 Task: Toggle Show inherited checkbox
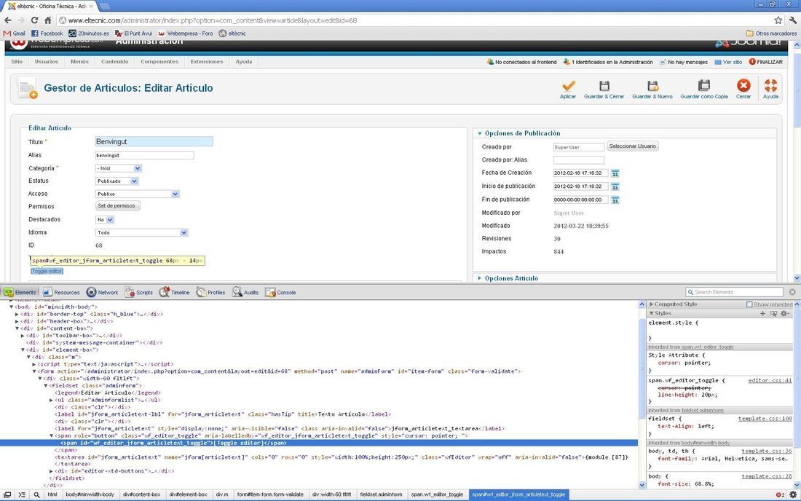click(749, 304)
